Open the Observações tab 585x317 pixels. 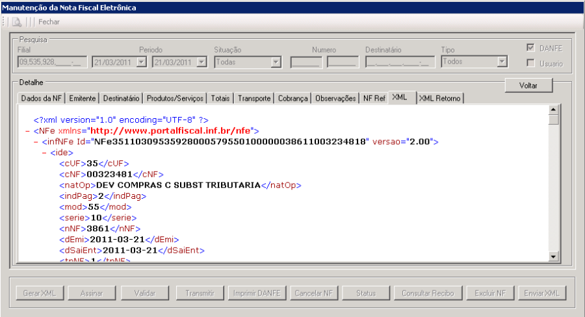pyautogui.click(x=335, y=99)
